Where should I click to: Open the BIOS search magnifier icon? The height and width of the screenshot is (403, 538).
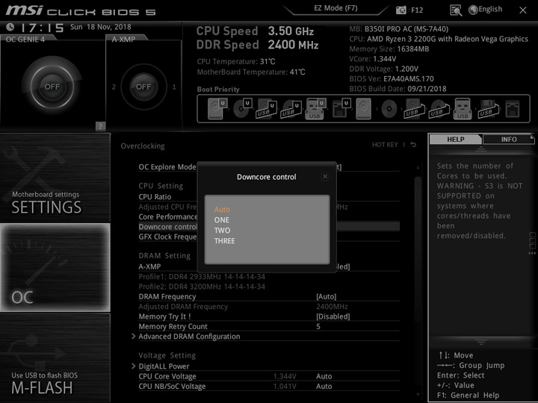[x=456, y=10]
